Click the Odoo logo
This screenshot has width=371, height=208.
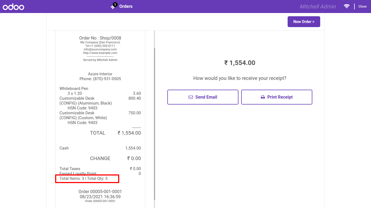14,7
